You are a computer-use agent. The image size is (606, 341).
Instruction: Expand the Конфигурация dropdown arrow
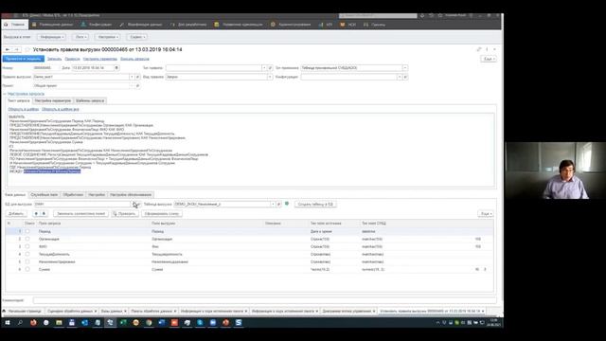coord(400,77)
